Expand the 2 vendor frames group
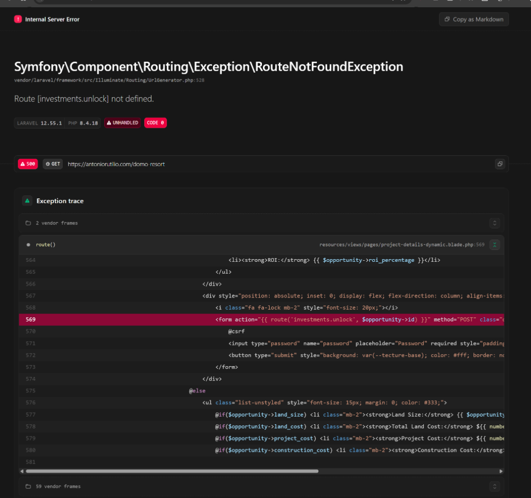This screenshot has height=498, width=531. [x=494, y=223]
